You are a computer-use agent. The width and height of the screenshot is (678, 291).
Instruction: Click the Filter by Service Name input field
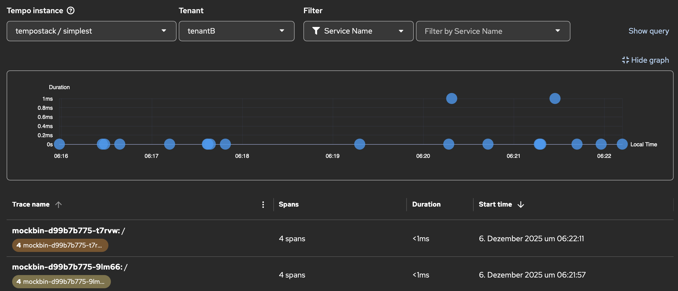pos(488,31)
